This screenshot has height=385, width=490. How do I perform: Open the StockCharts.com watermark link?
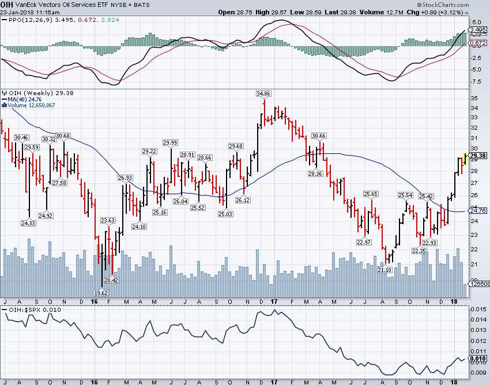[462, 5]
